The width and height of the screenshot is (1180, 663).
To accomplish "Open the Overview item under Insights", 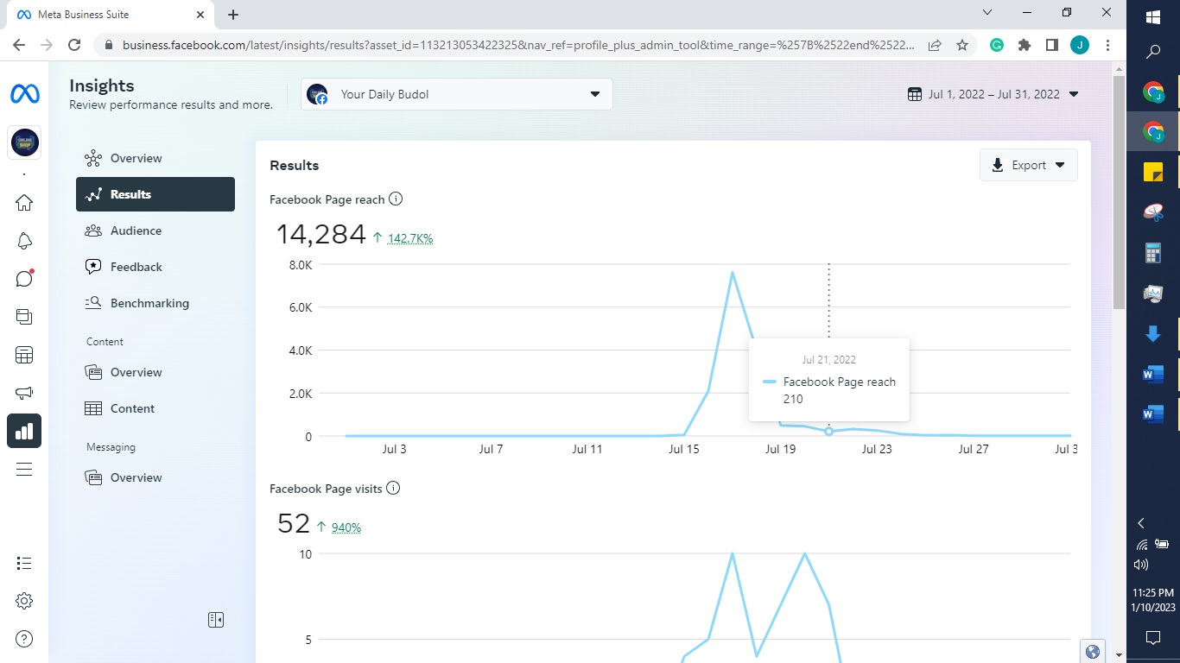I will coord(155,158).
